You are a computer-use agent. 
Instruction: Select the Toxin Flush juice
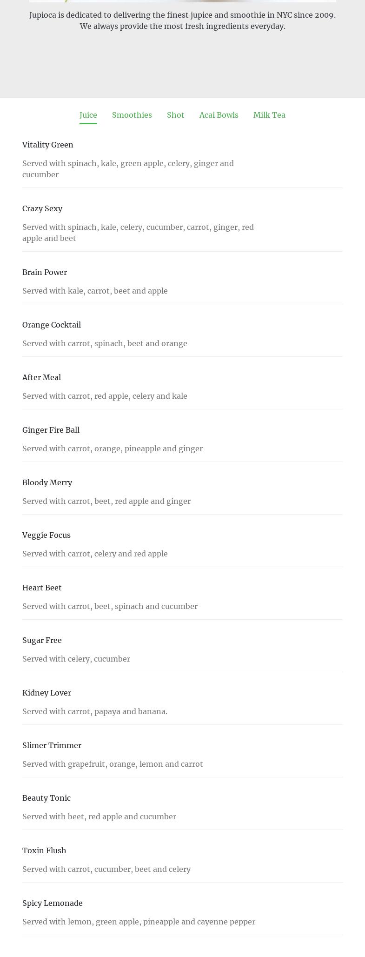44,850
